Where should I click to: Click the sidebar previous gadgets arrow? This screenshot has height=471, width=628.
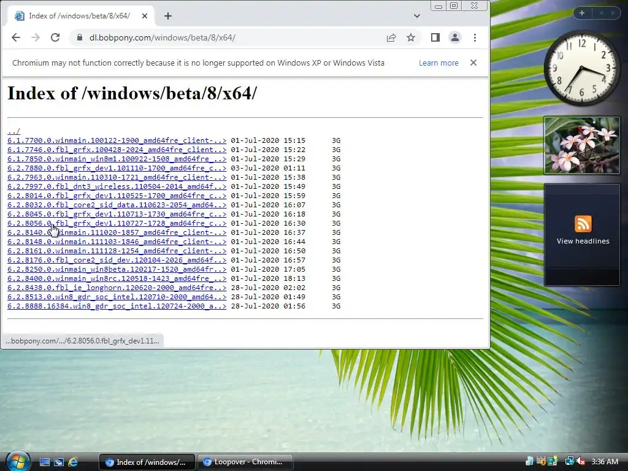click(601, 13)
